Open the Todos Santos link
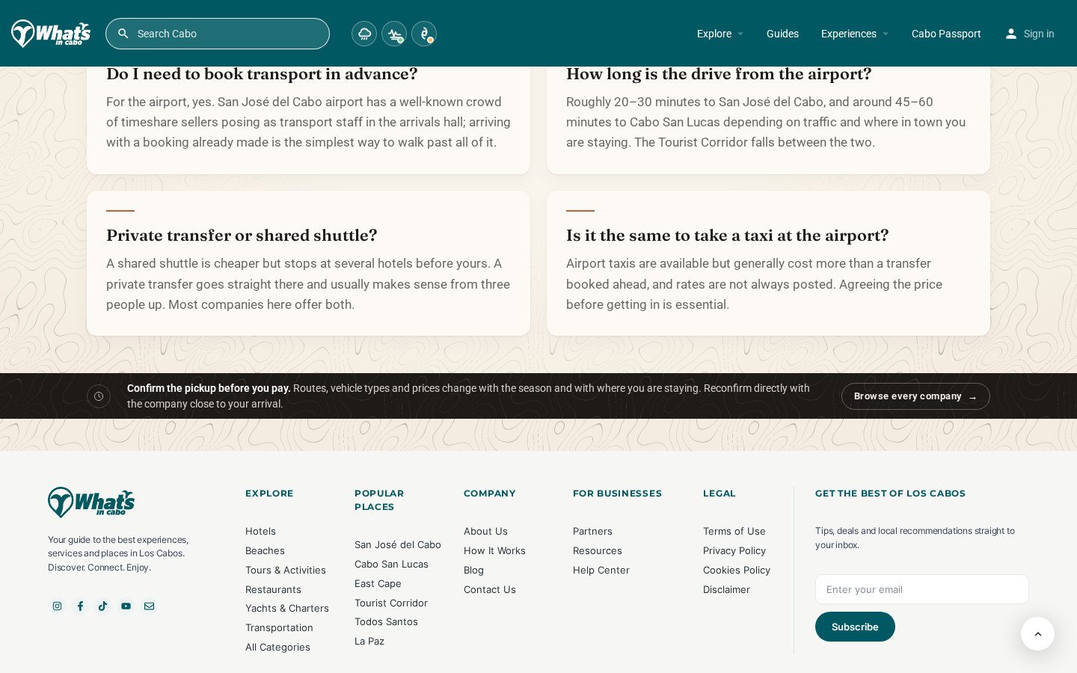1077x673 pixels. [x=386, y=621]
